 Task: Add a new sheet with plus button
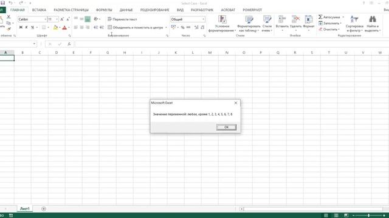point(44,209)
